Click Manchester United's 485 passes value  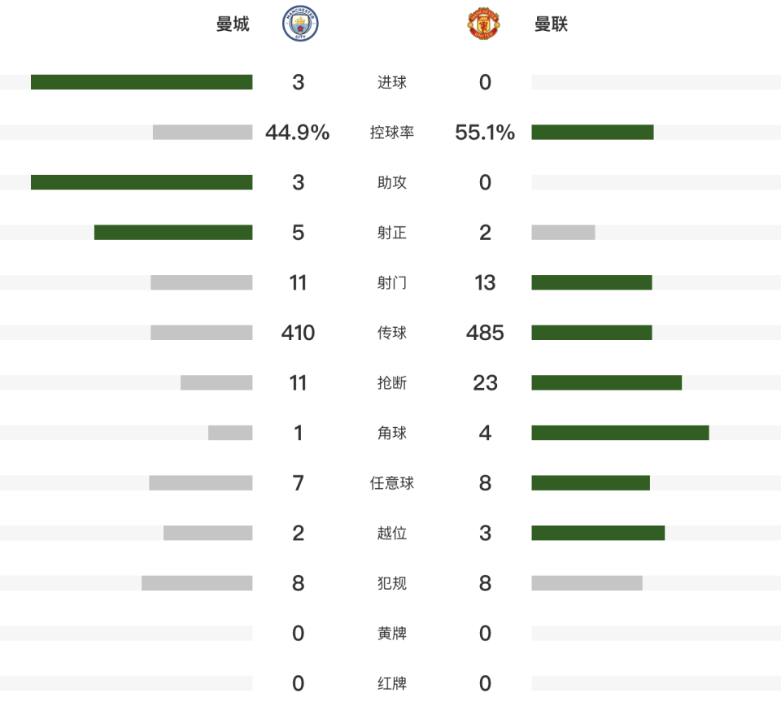point(485,333)
